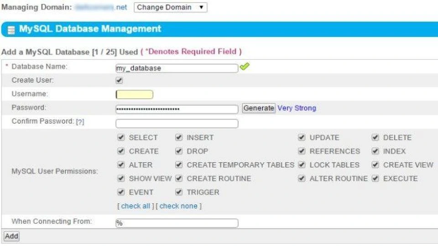The width and height of the screenshot is (438, 246).
Task: Uncheck the CREATE TEMPORARY TABLES permission
Action: click(179, 165)
